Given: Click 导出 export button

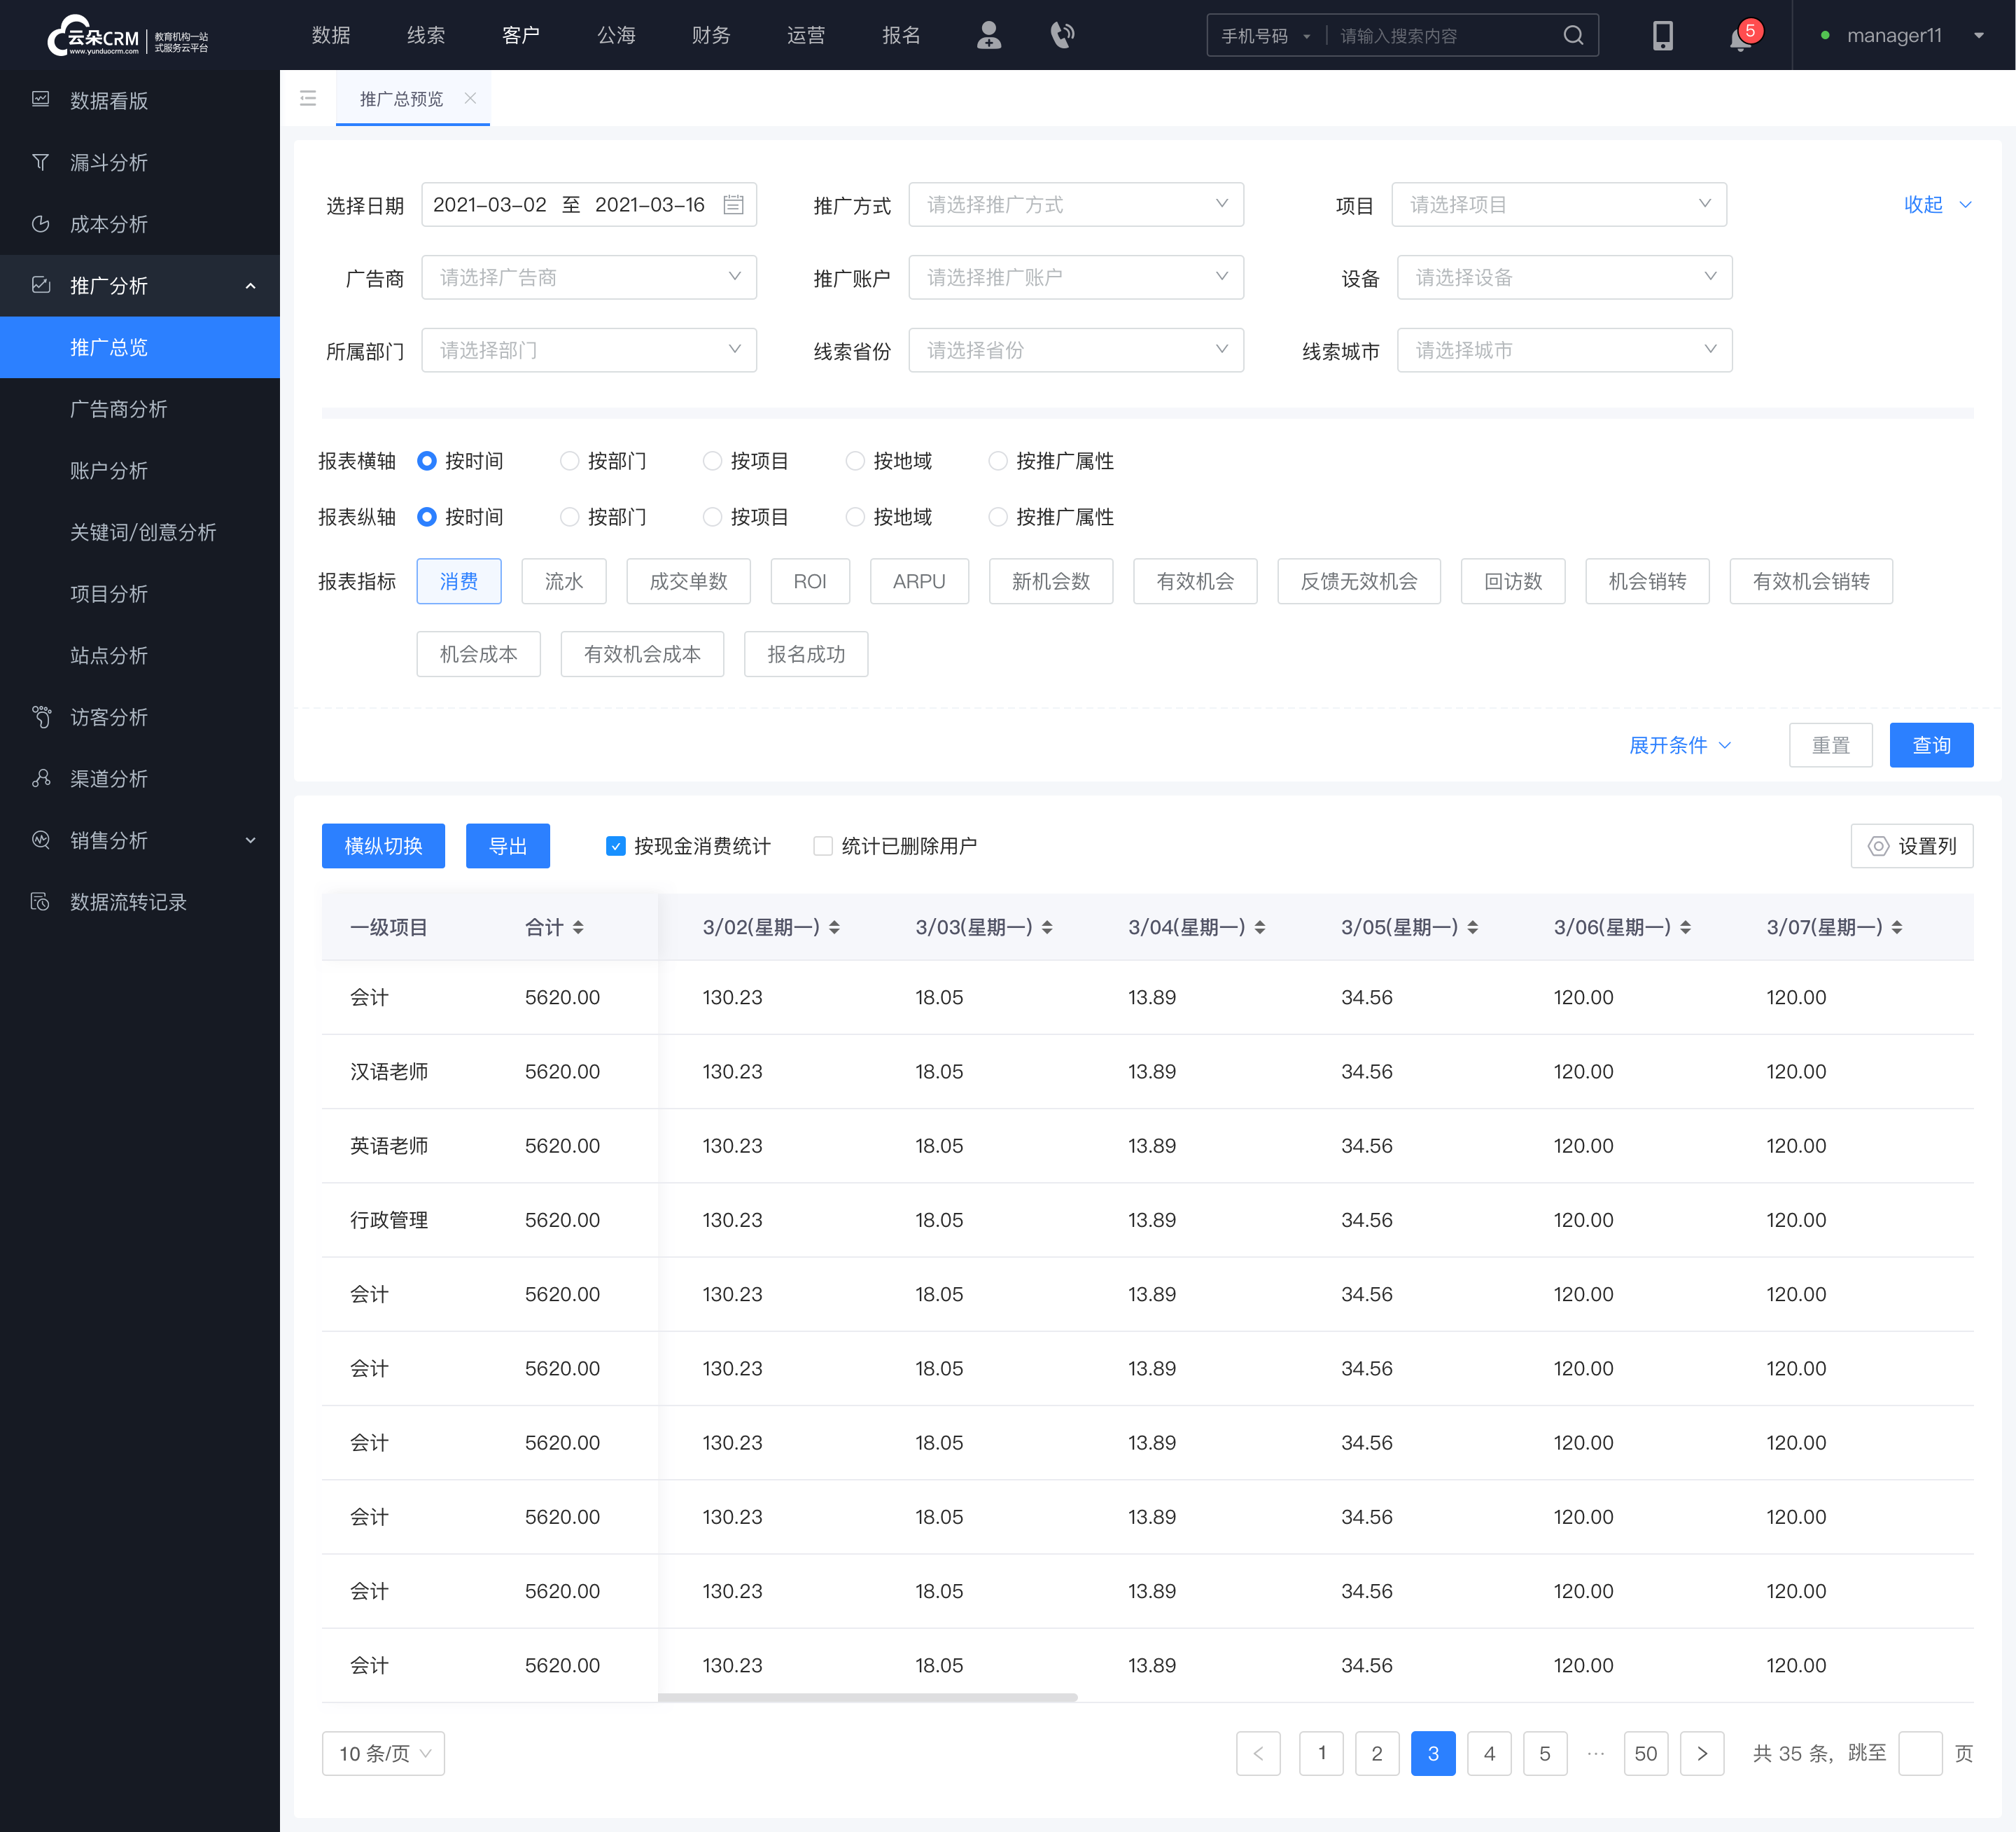Looking at the screenshot, I should pyautogui.click(x=510, y=845).
